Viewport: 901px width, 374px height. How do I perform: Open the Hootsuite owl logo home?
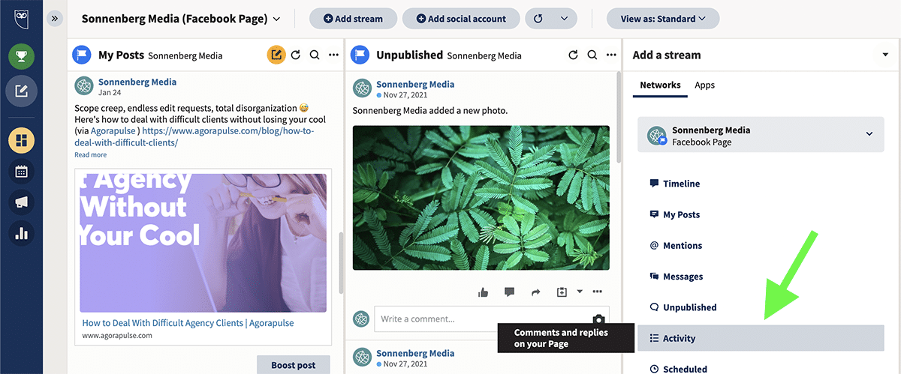click(21, 19)
